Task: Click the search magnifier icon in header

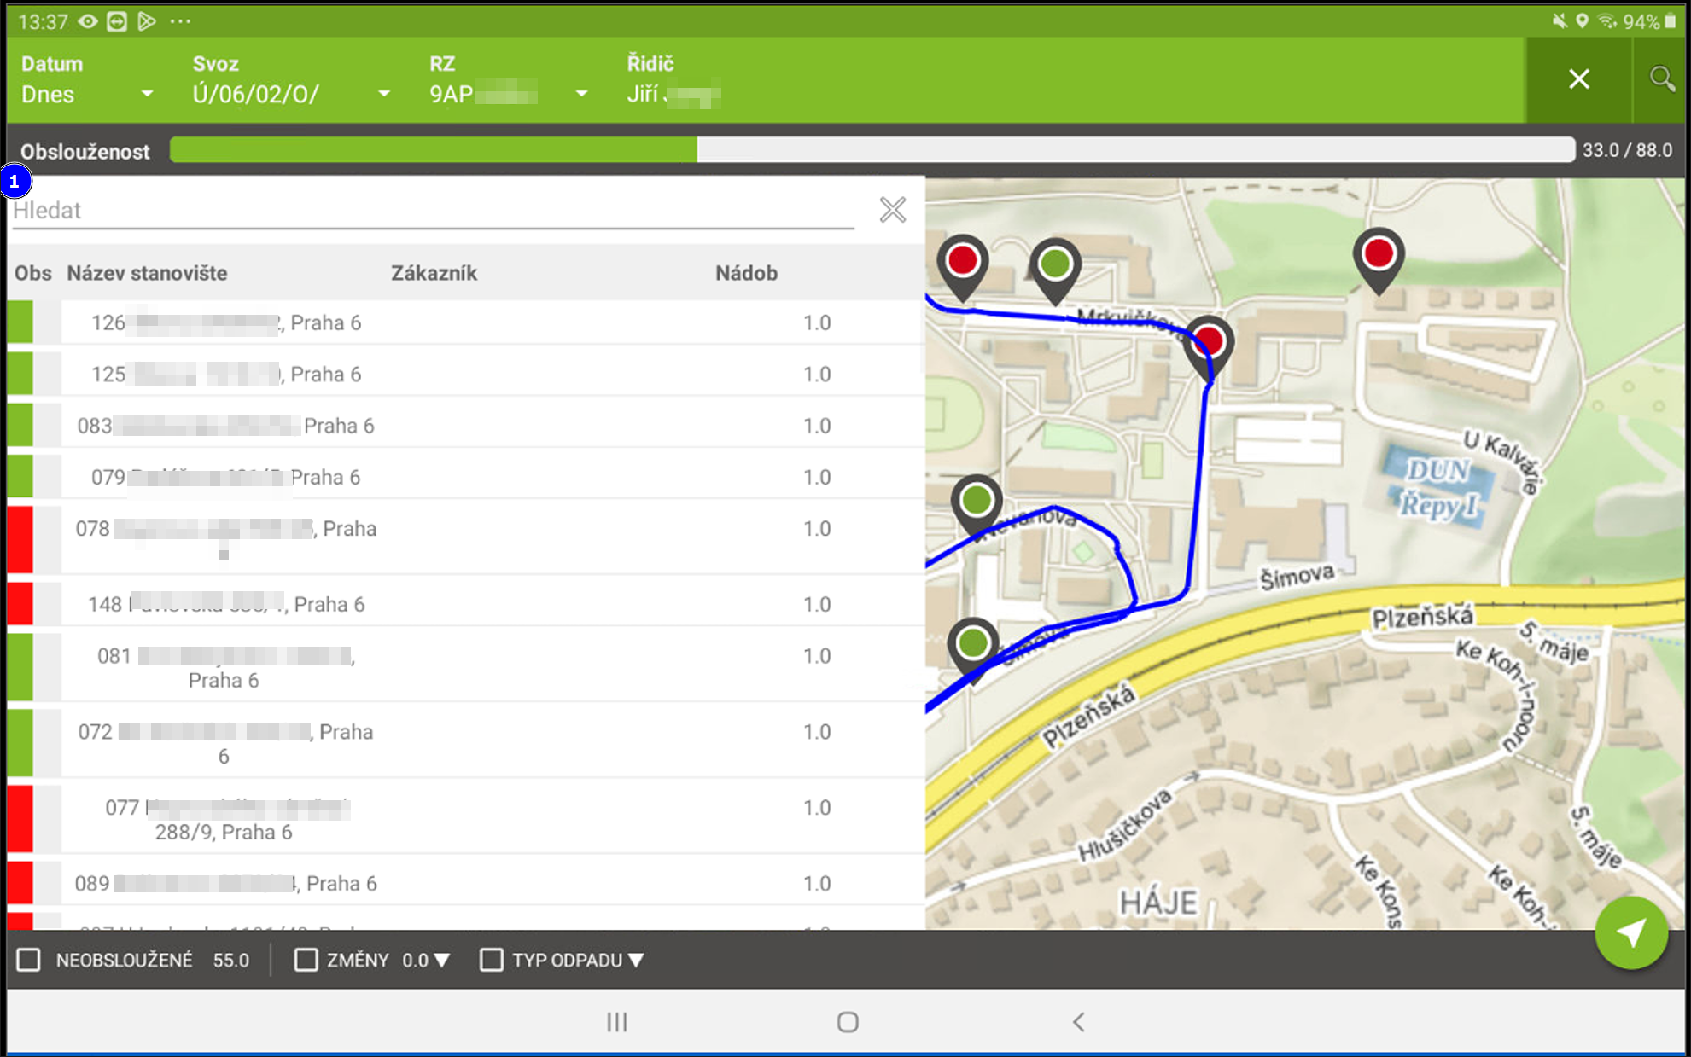Action: (x=1661, y=79)
